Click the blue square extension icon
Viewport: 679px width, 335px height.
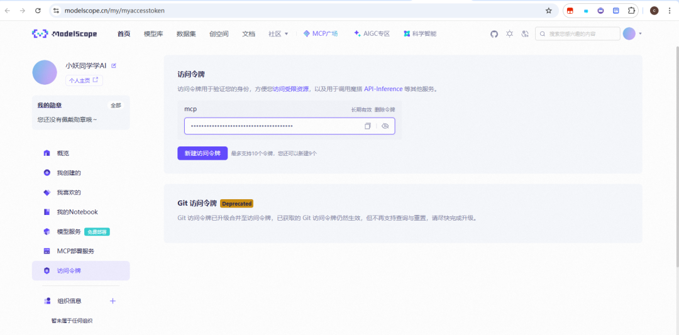point(616,11)
